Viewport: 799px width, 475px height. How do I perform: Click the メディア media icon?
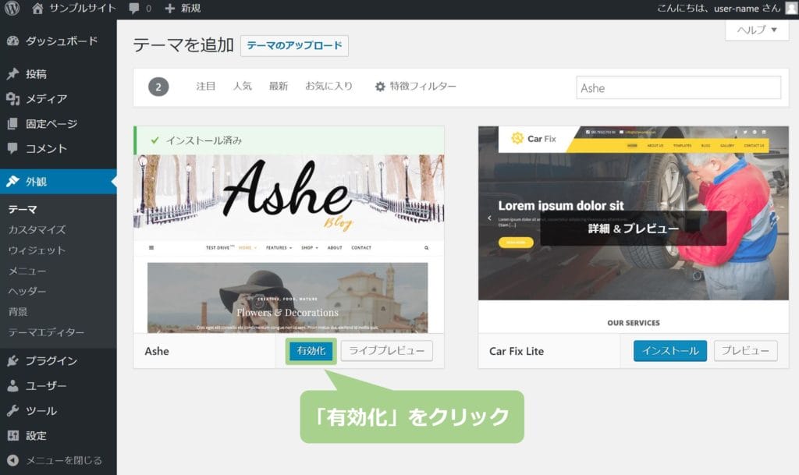(x=12, y=99)
